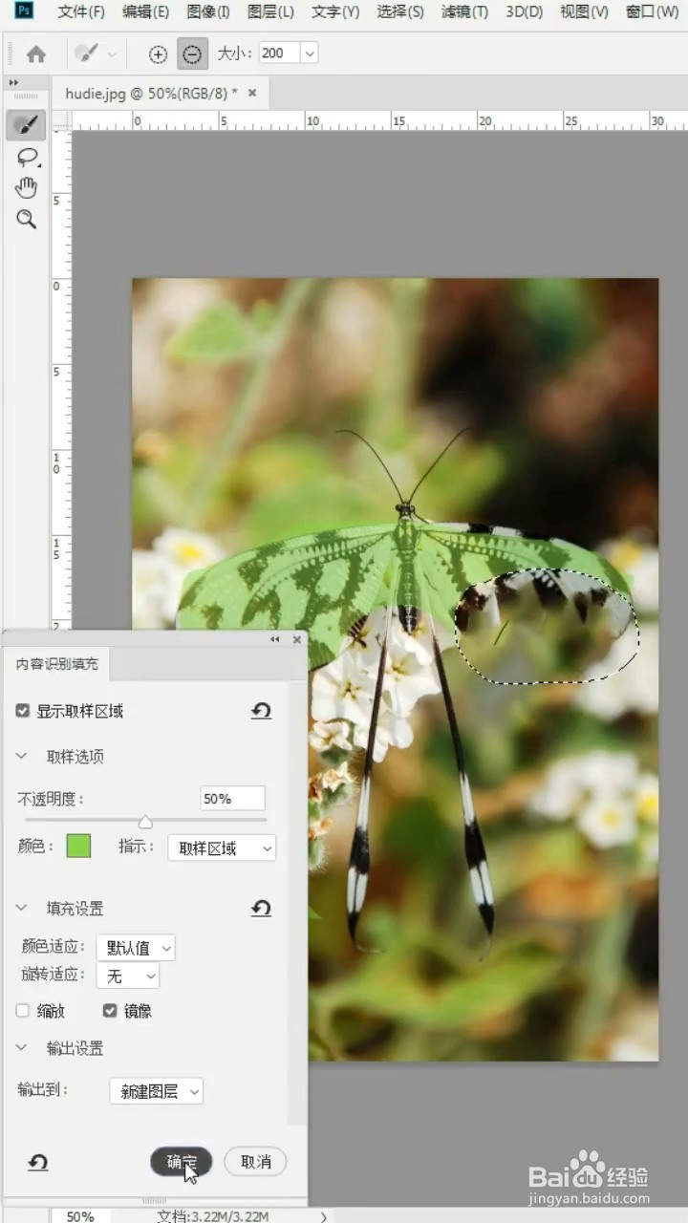Collapse the 填充设置 section
Viewport: 688px width, 1223px height.
pos(22,908)
